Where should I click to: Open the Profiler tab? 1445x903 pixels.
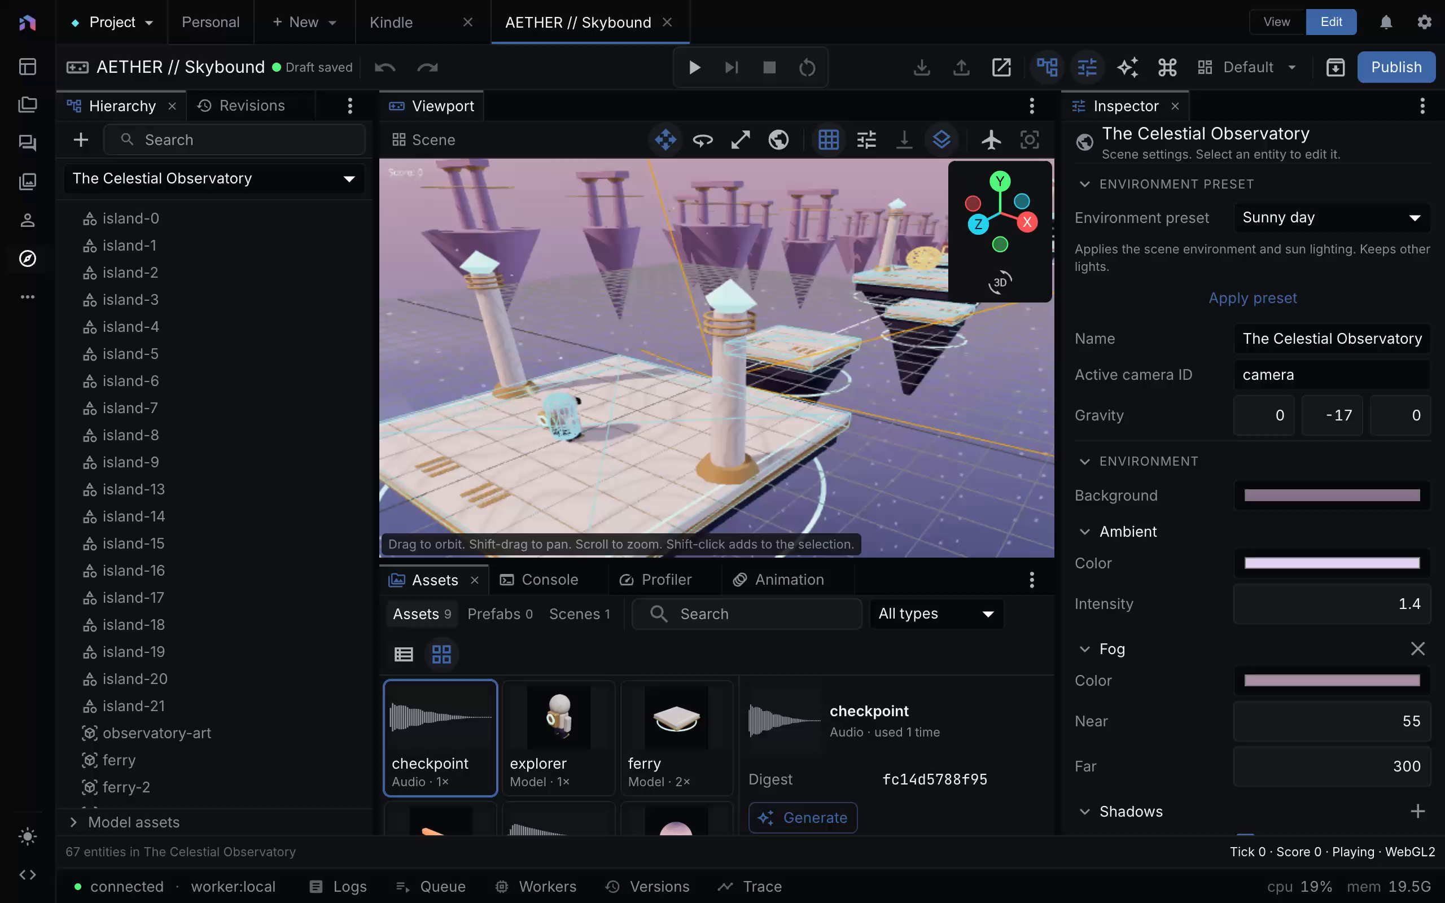pos(656,579)
